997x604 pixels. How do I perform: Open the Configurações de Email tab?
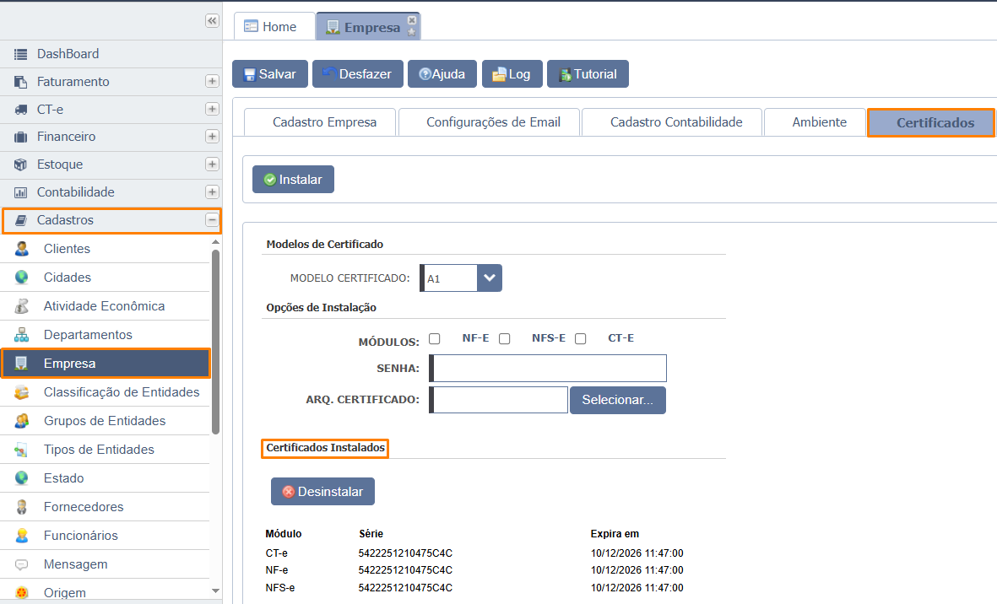[x=490, y=122]
